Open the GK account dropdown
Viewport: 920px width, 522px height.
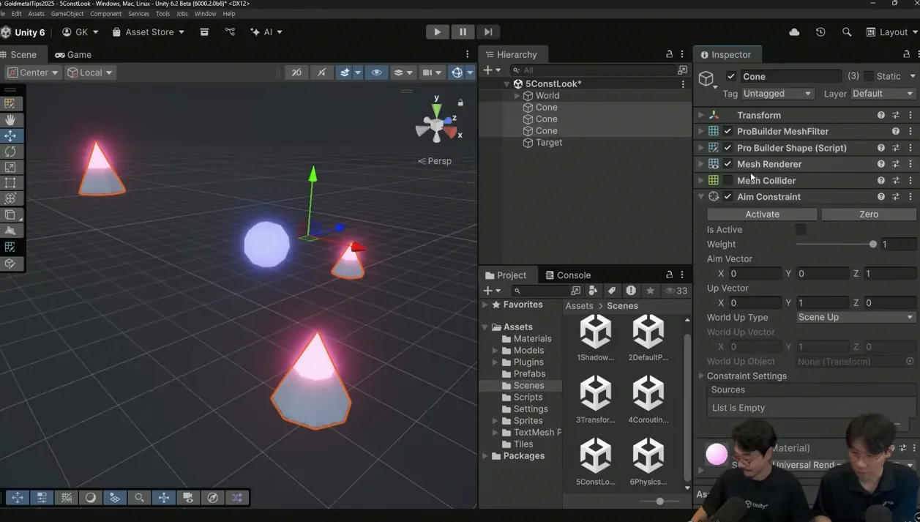81,32
